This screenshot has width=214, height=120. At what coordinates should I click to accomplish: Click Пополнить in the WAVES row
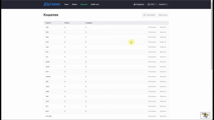click(x=152, y=77)
